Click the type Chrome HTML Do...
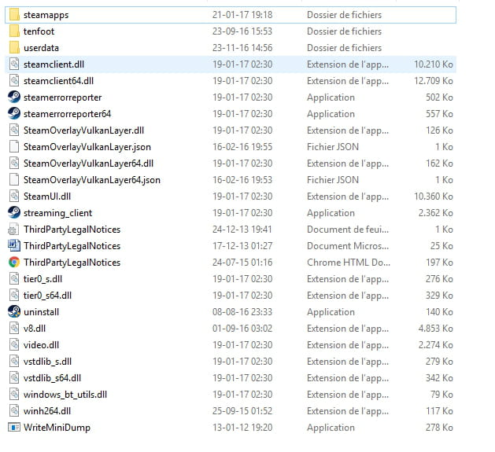Screen dimensions: 495x452 [x=349, y=263]
